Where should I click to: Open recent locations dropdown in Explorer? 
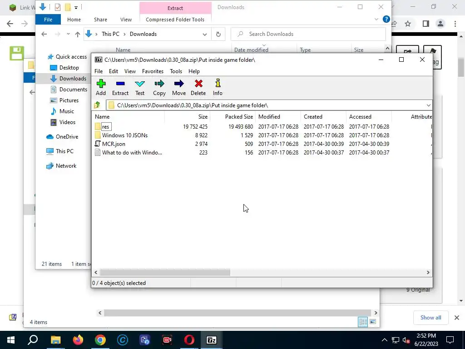point(68,34)
